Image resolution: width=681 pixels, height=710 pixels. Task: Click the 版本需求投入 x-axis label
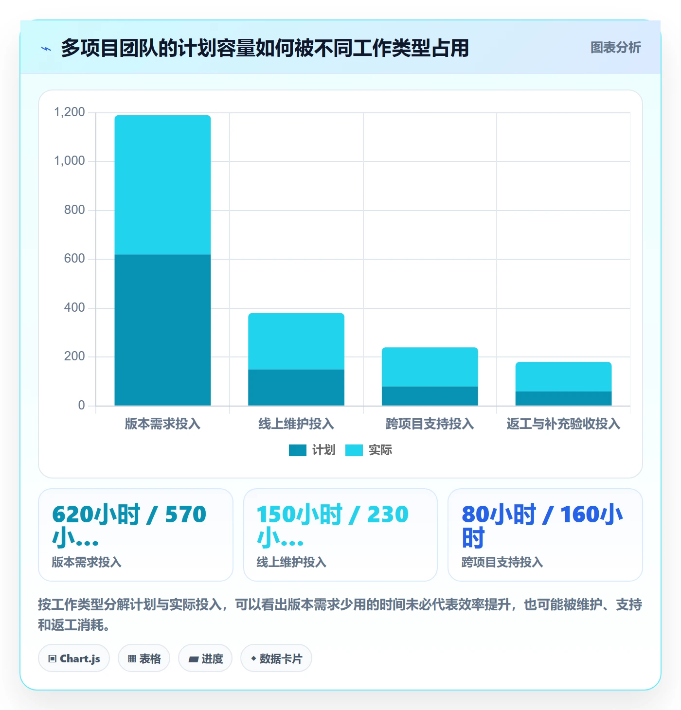pos(162,424)
